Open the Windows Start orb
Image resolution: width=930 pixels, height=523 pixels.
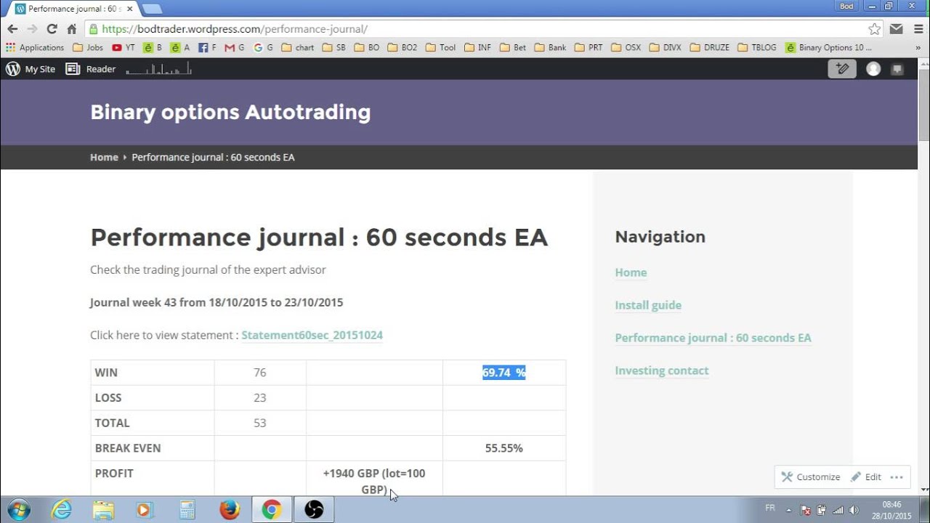(17, 510)
